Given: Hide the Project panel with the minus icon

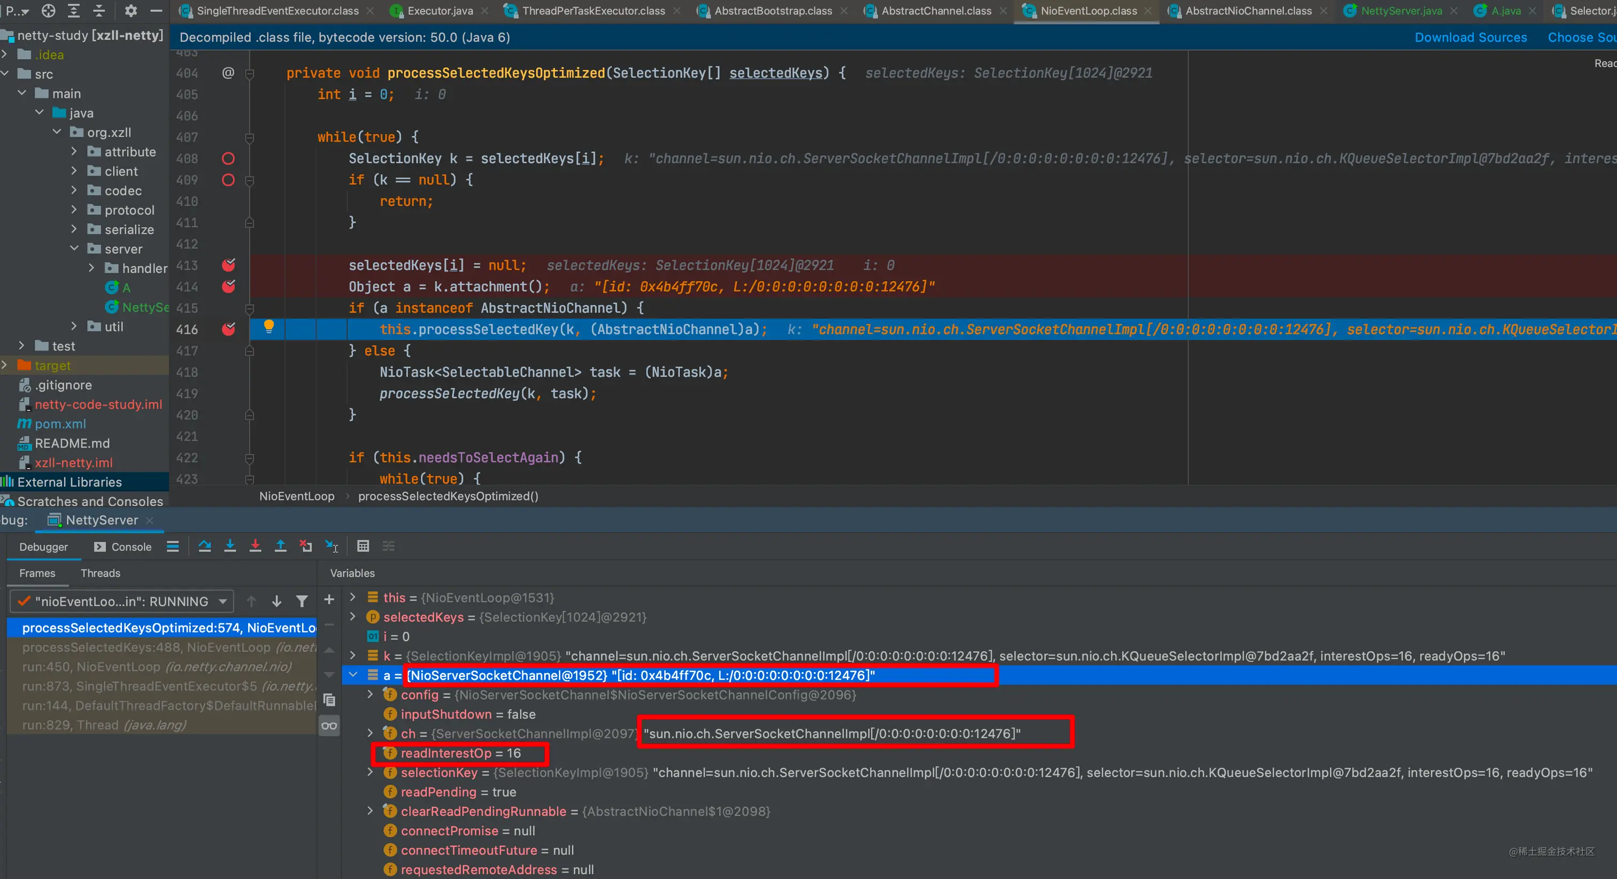Looking at the screenshot, I should click(x=156, y=11).
